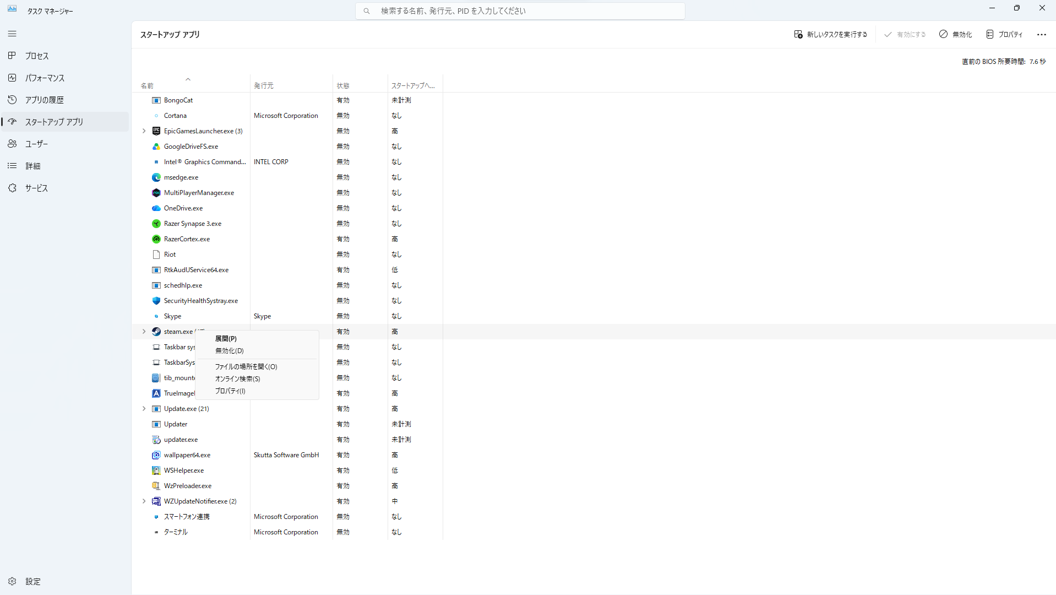Choose オンライン検索(S) menu entry
This screenshot has width=1056, height=595.
pos(257,379)
